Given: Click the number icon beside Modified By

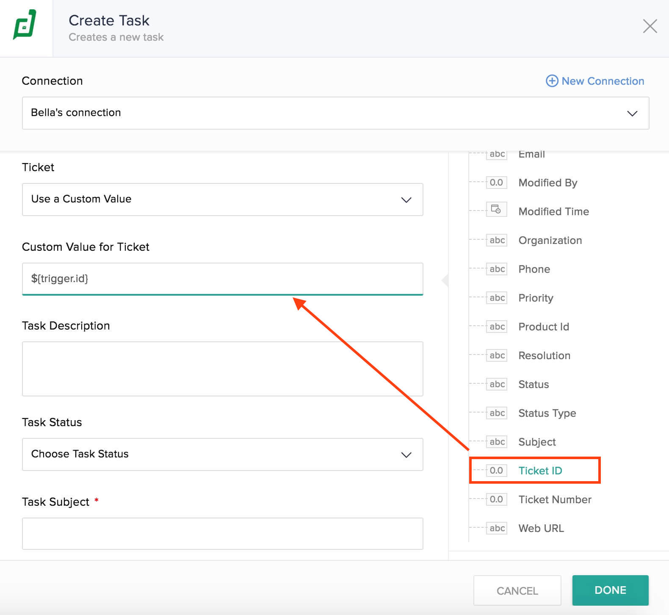Looking at the screenshot, I should click(496, 183).
